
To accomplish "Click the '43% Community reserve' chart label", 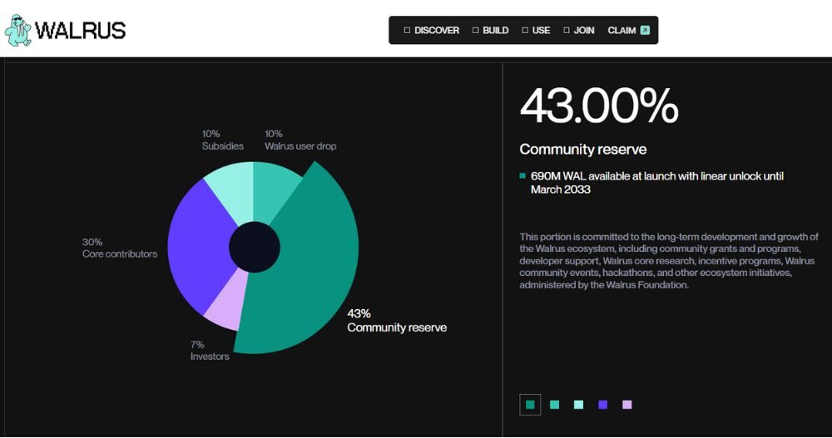I will pos(397,321).
